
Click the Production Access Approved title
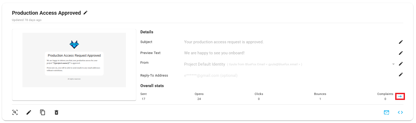pos(46,13)
